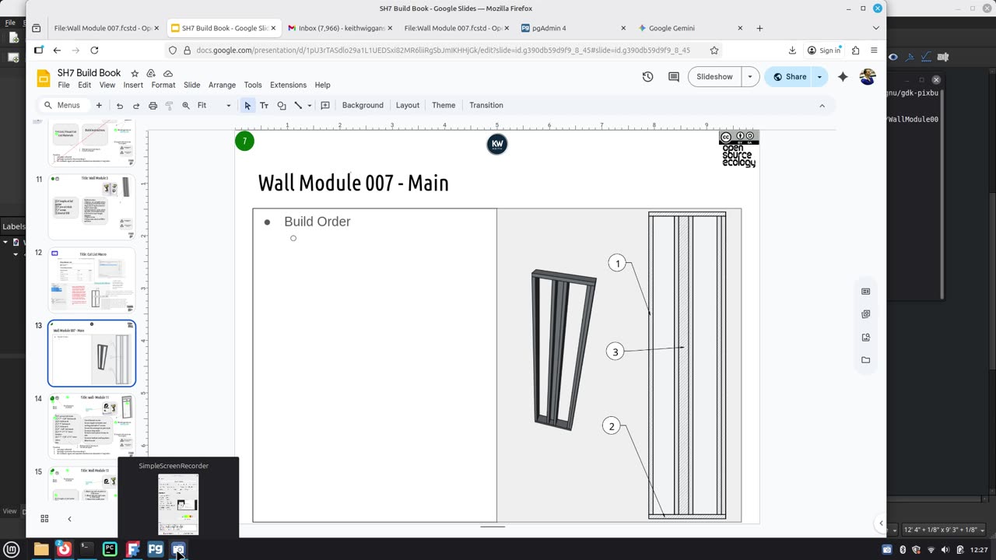The width and height of the screenshot is (996, 560).
Task: Click the Google Slides home logo
Action: (x=44, y=78)
